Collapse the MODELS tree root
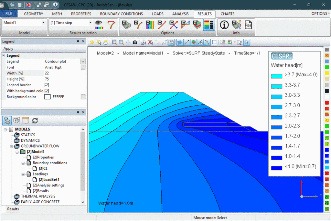 5,130
